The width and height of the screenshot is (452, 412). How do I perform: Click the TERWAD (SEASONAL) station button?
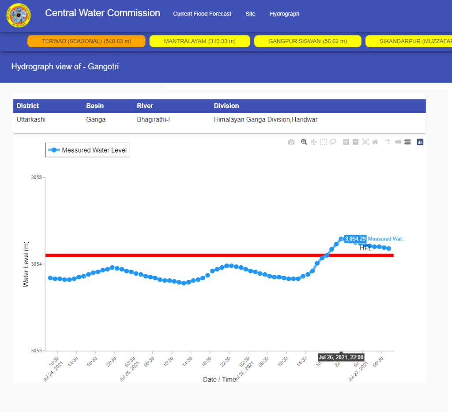[x=87, y=41]
